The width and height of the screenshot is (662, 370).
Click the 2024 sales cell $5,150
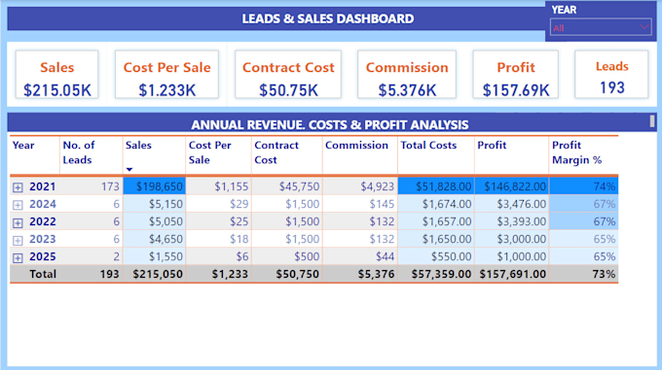point(154,204)
